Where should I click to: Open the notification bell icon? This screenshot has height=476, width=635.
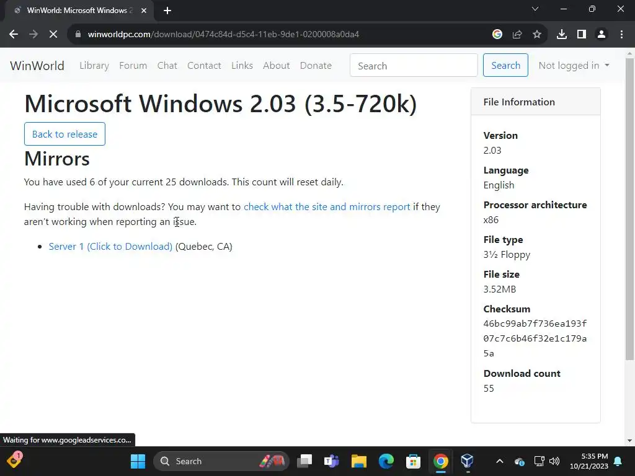[618, 461]
